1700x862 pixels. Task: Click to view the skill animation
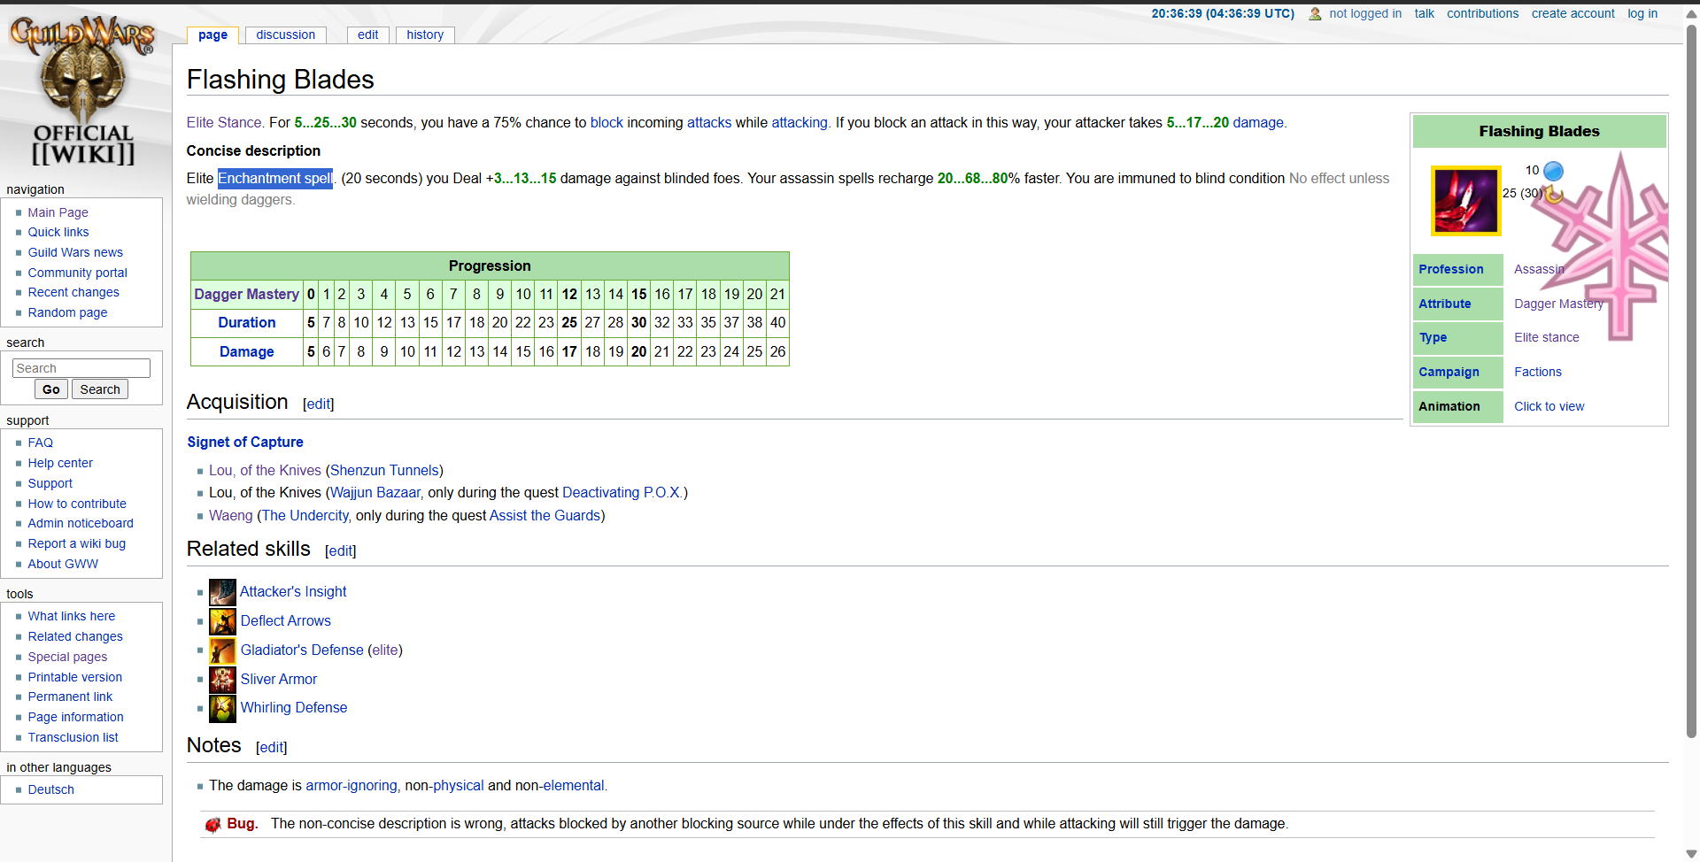[x=1549, y=406]
